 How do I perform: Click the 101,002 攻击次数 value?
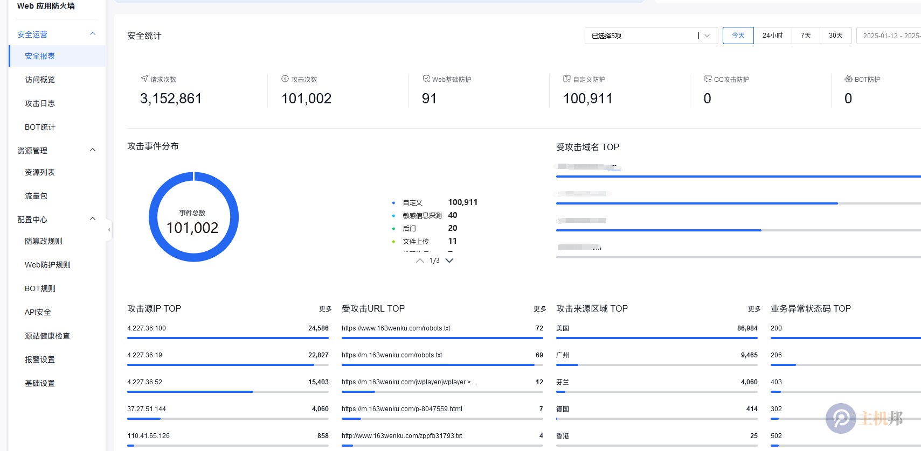tap(306, 98)
